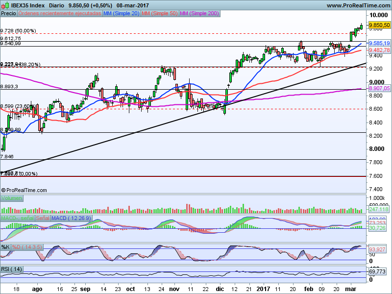This screenshot has height=294, width=392.
Task: Click the feb label on time axis
Action: (x=309, y=289)
